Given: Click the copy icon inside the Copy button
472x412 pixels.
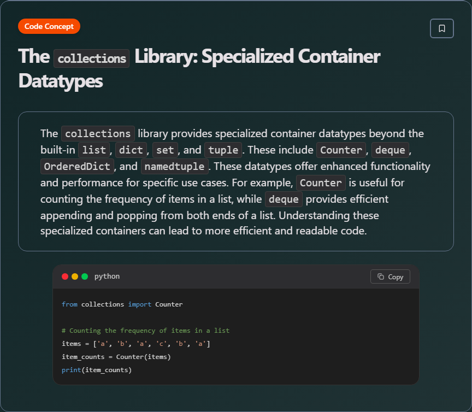Looking at the screenshot, I should 381,276.
